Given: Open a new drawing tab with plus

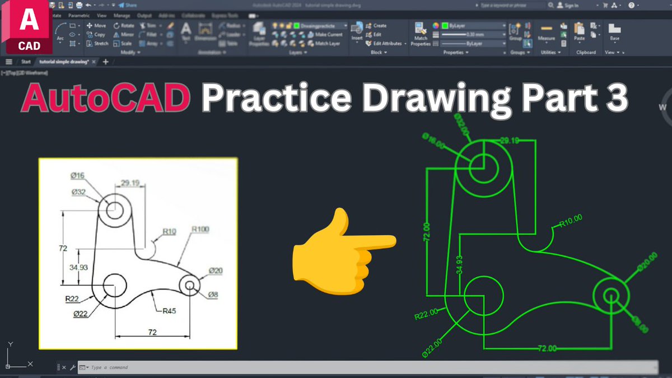Looking at the screenshot, I should pos(105,62).
